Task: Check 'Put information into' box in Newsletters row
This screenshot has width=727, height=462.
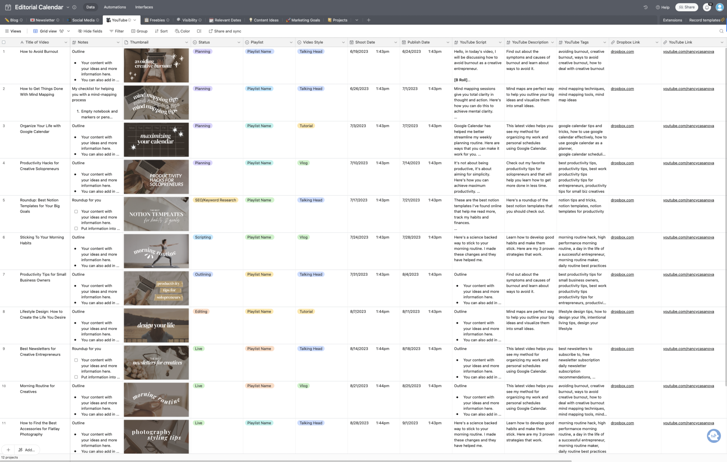Action: point(76,377)
